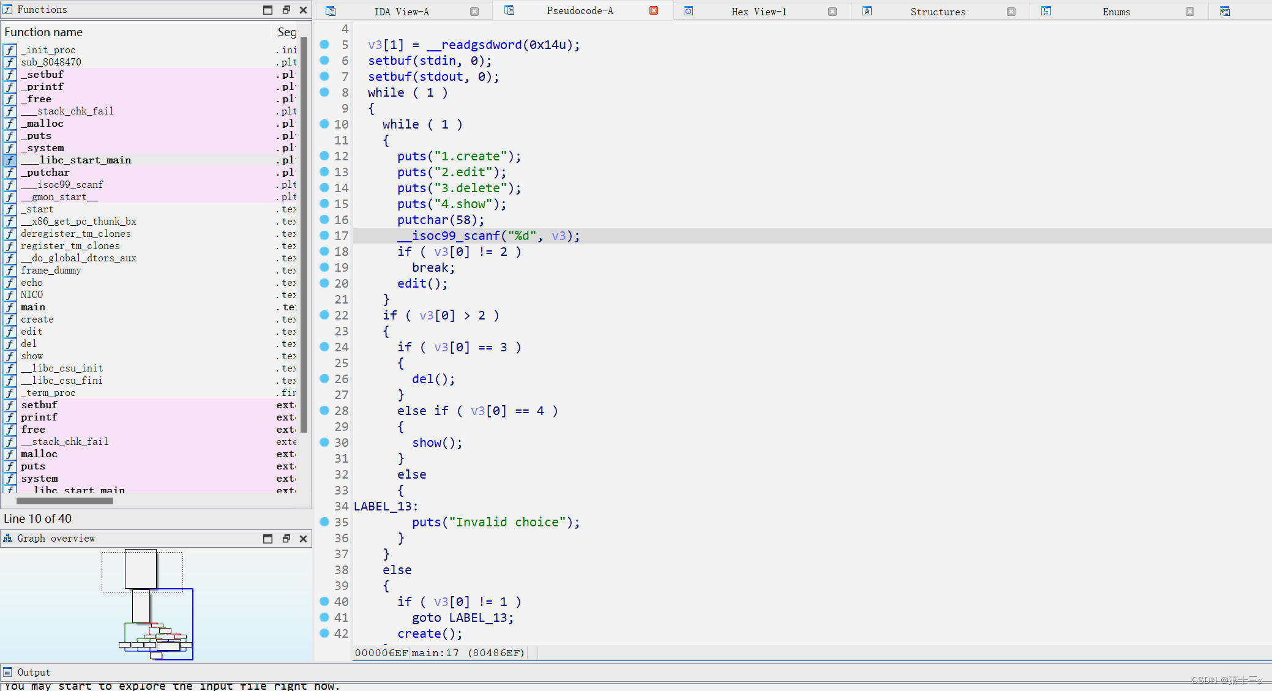
Task: Click the Enums tab icon
Action: pyautogui.click(x=1046, y=11)
